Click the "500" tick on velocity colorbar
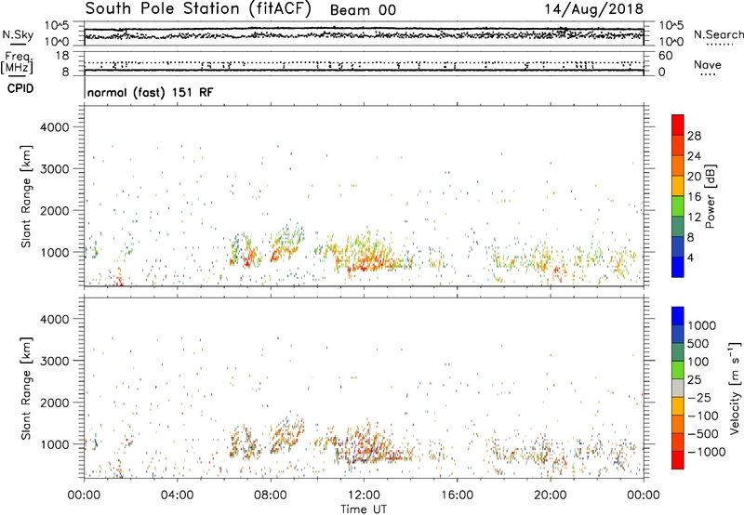 coord(698,344)
